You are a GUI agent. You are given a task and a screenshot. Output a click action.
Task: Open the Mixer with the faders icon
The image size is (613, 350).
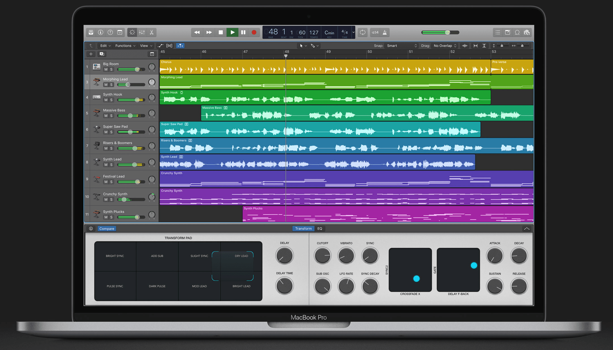(142, 32)
